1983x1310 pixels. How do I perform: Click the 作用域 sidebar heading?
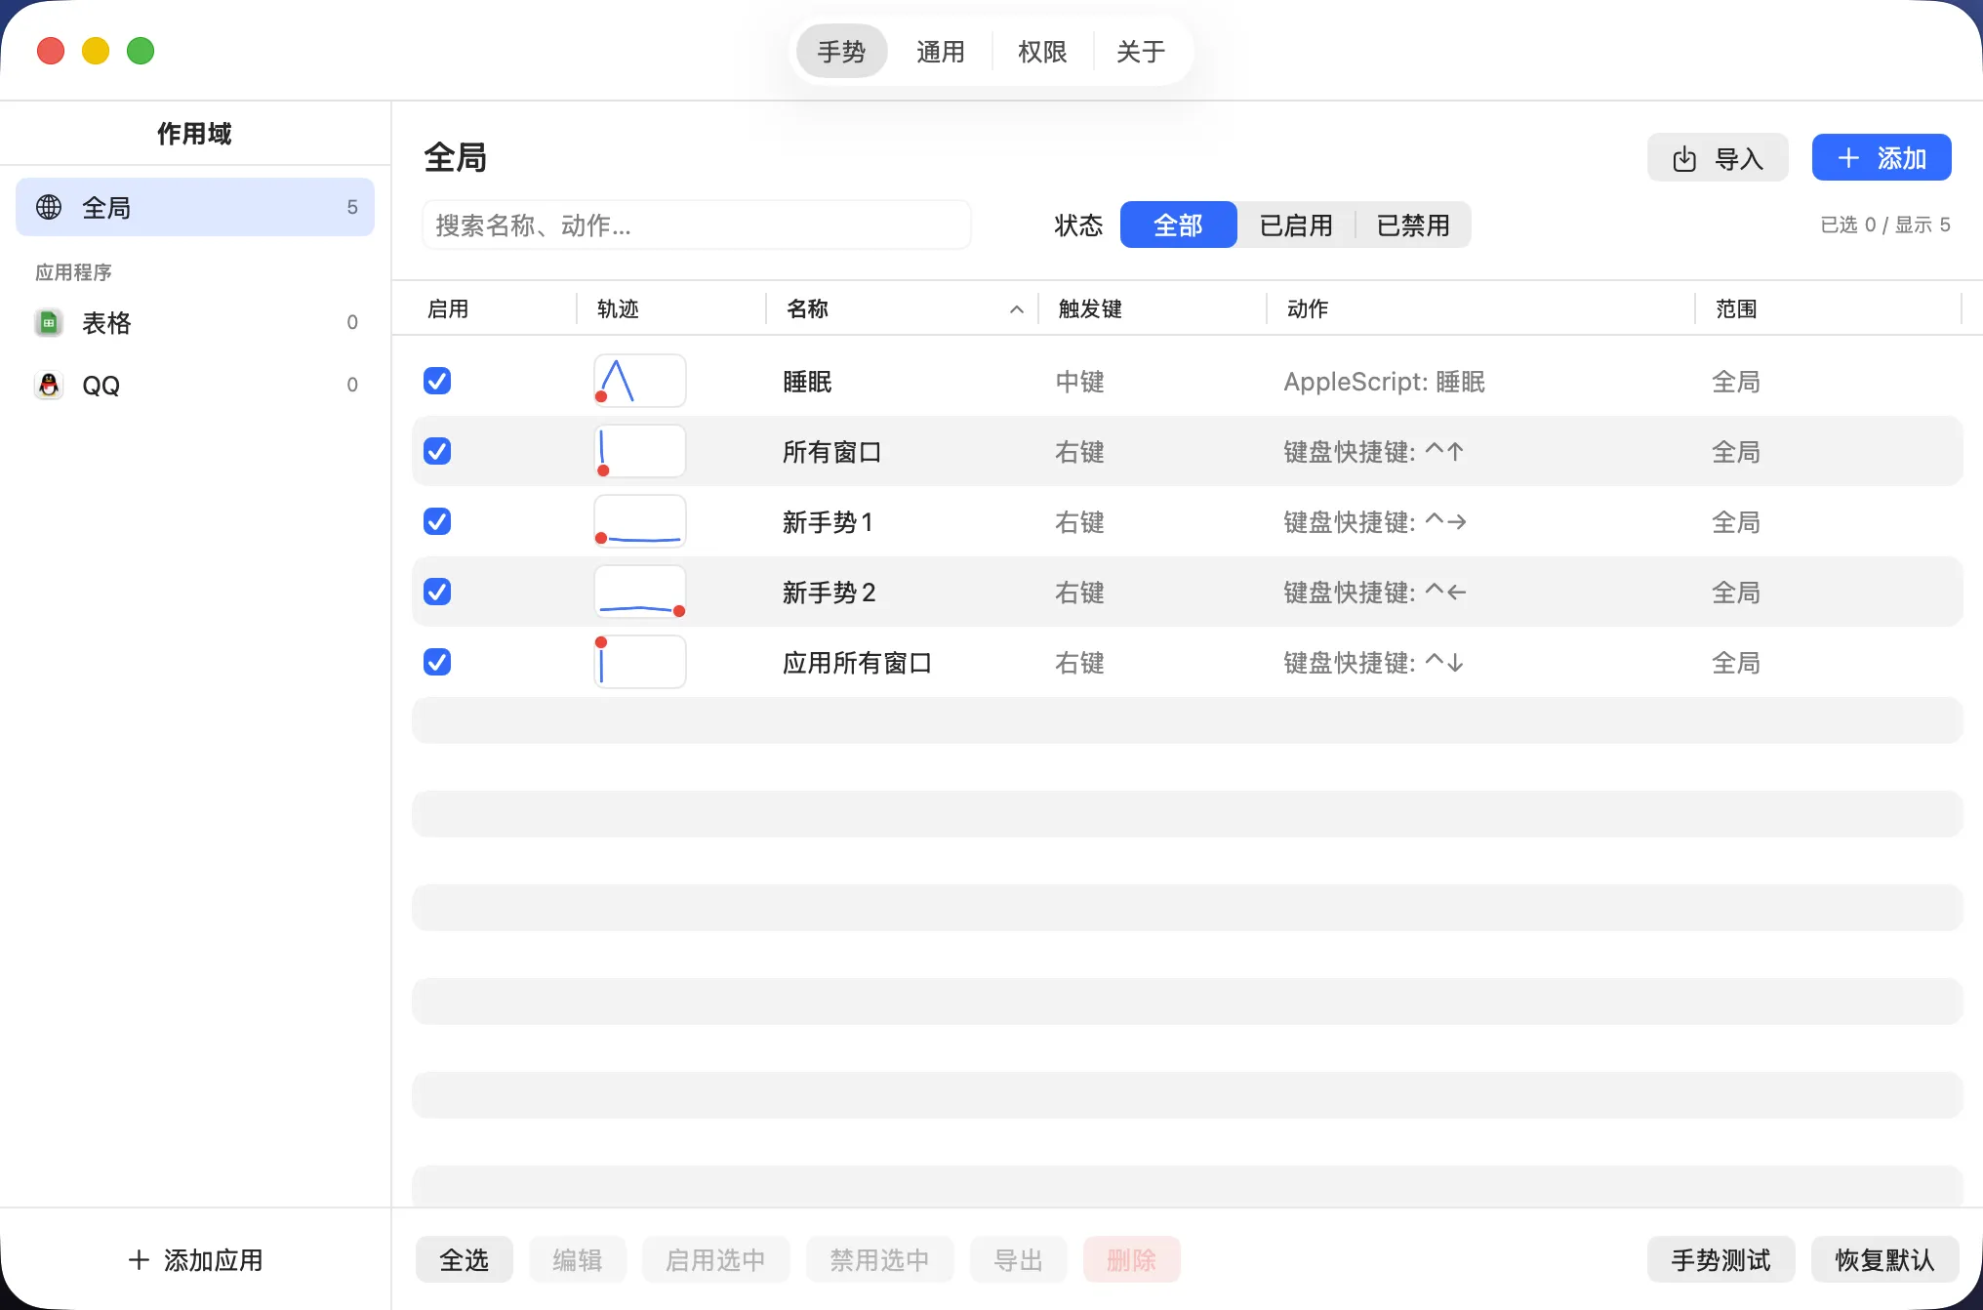[x=194, y=134]
